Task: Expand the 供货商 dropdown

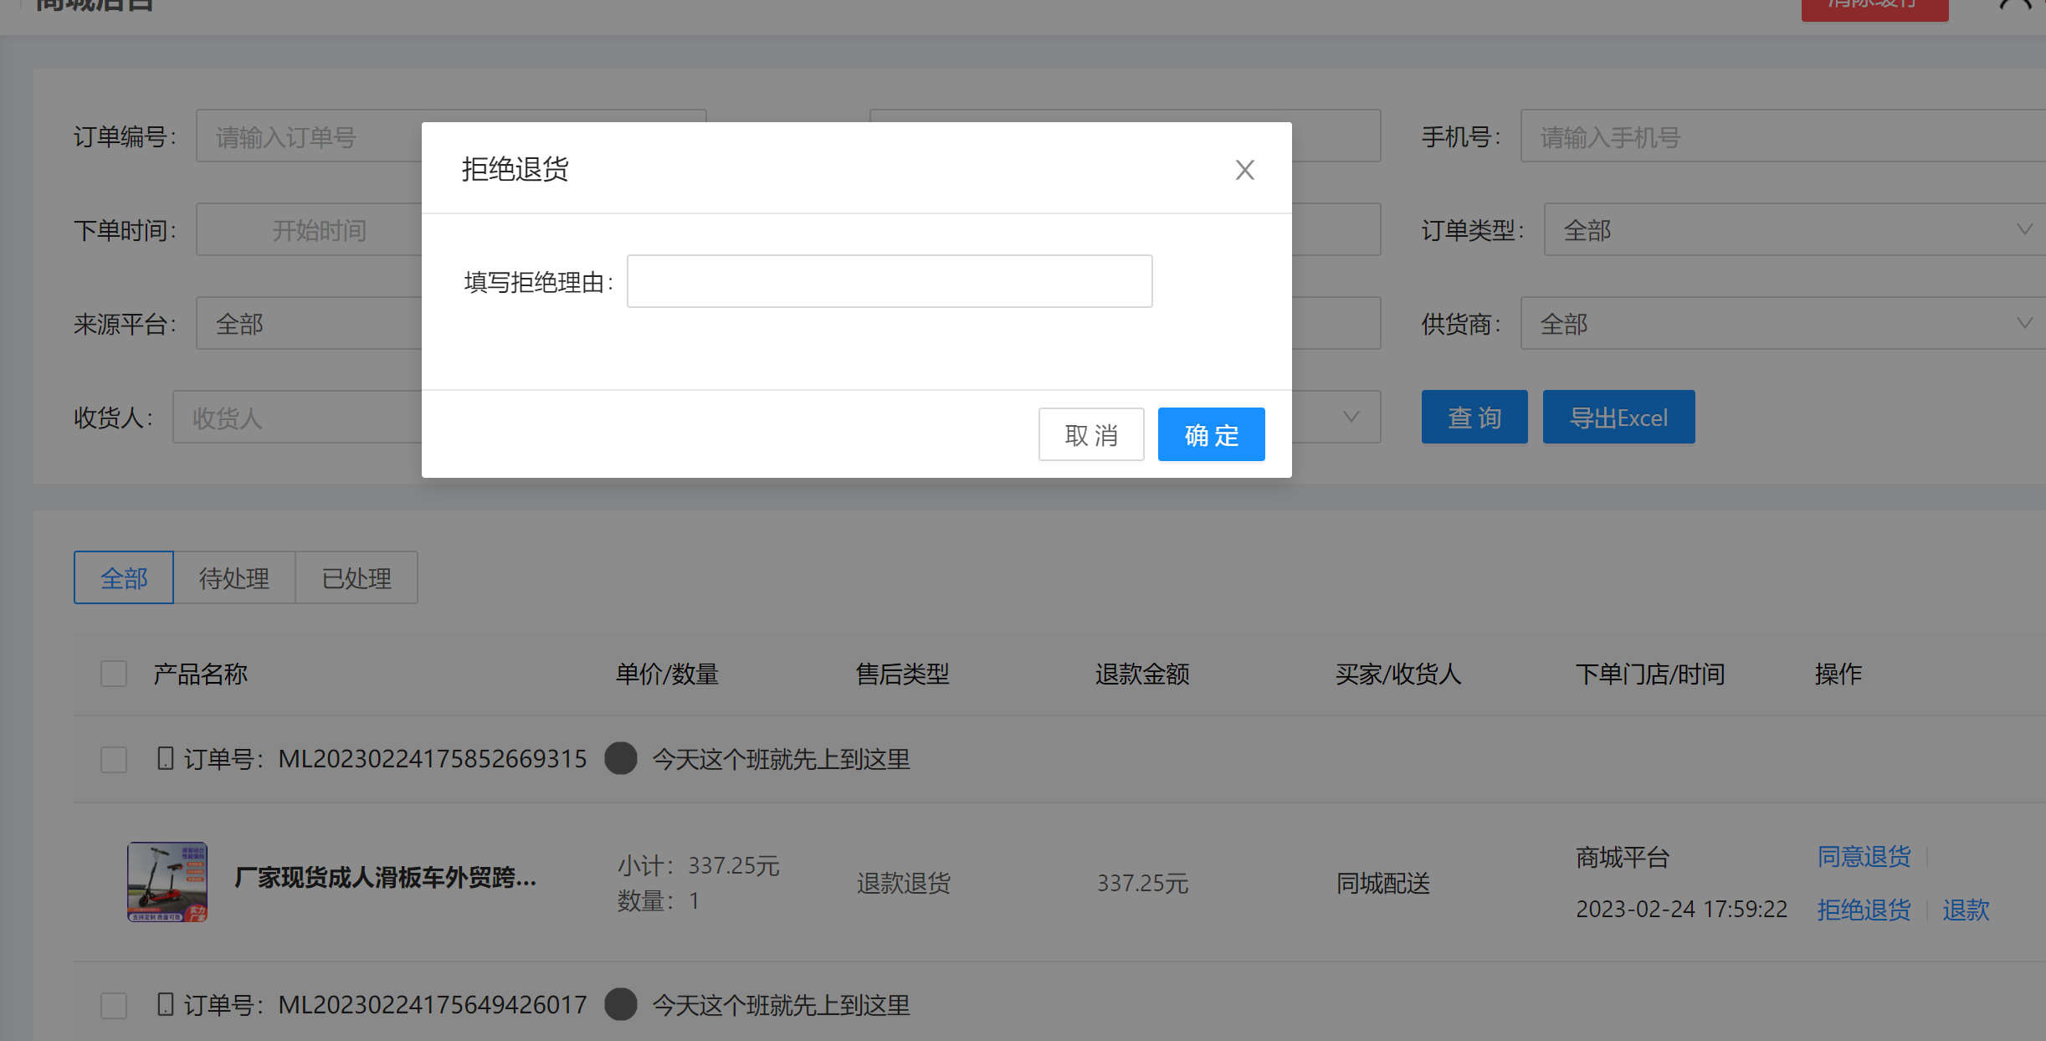Action: (1782, 323)
